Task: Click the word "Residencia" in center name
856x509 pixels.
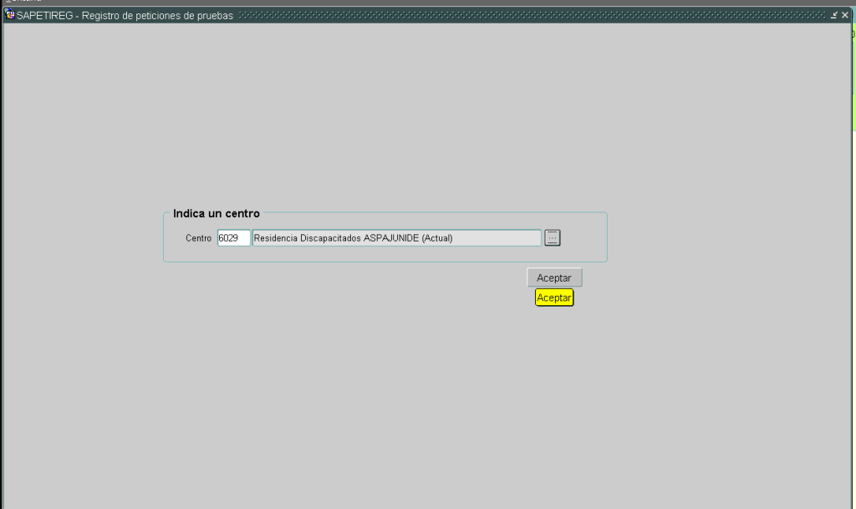Action: point(273,238)
